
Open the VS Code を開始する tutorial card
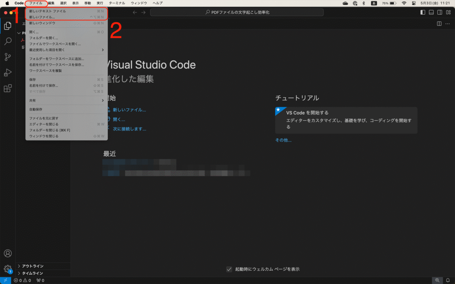(346, 120)
